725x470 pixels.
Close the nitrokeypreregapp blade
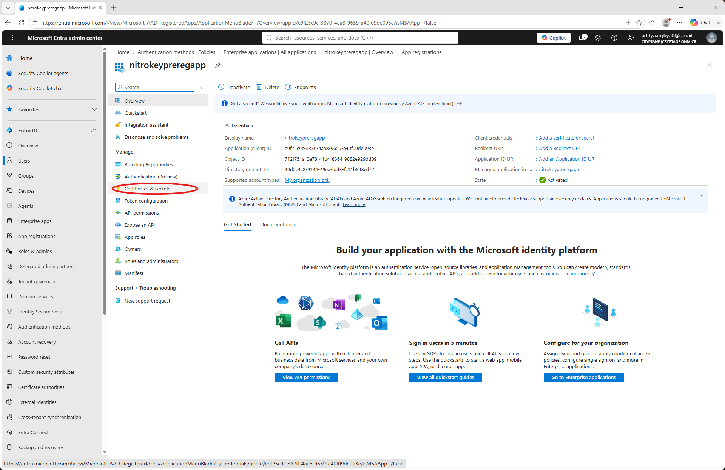click(710, 65)
